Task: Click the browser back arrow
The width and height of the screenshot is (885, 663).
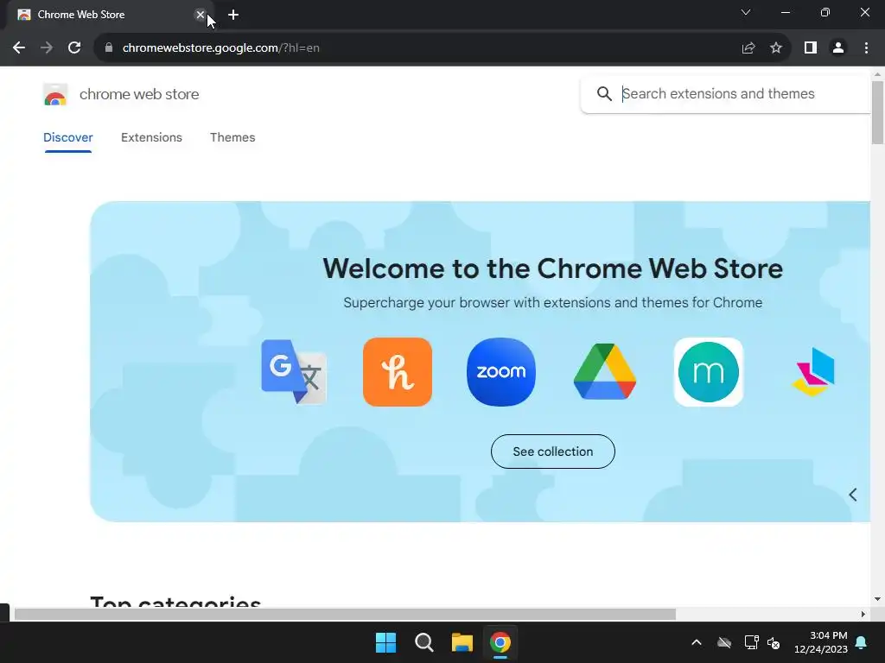Action: pos(19,48)
